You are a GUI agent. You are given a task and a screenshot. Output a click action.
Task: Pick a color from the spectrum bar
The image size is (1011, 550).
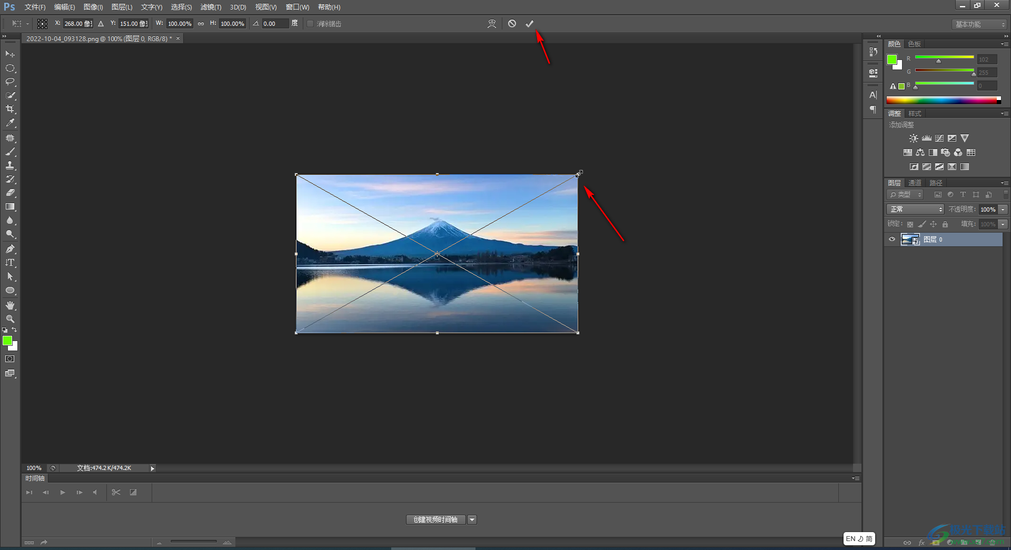[x=944, y=101]
